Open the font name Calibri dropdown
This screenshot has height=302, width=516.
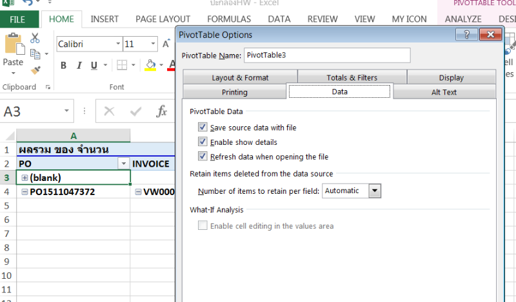[x=118, y=44]
